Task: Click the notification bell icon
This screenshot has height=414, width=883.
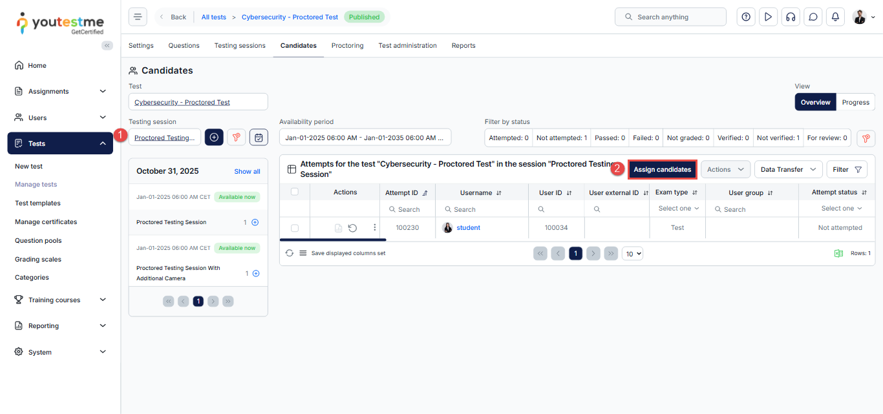Action: (835, 17)
